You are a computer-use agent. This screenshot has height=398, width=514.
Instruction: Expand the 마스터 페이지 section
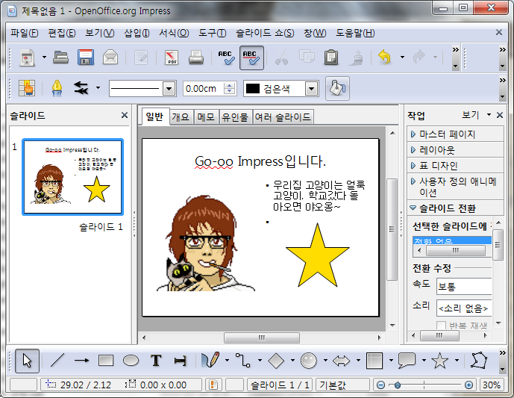(455, 134)
